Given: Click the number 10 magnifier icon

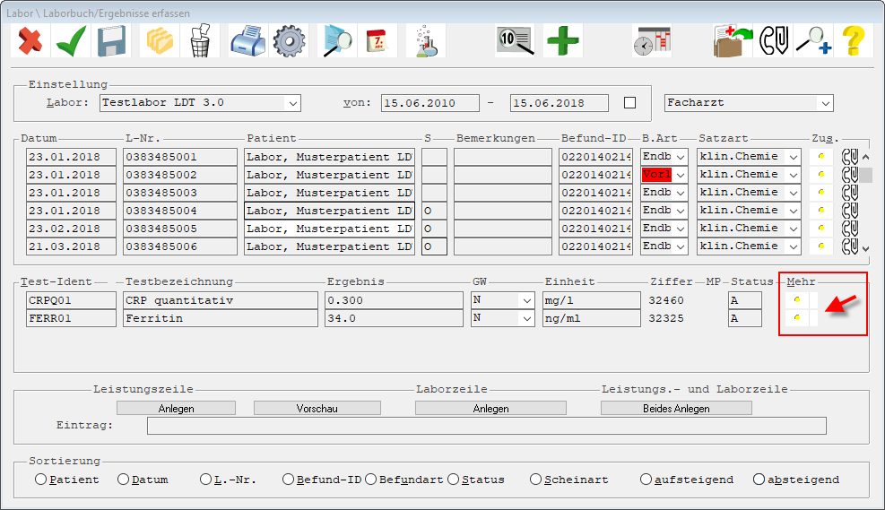Looking at the screenshot, I should (515, 40).
